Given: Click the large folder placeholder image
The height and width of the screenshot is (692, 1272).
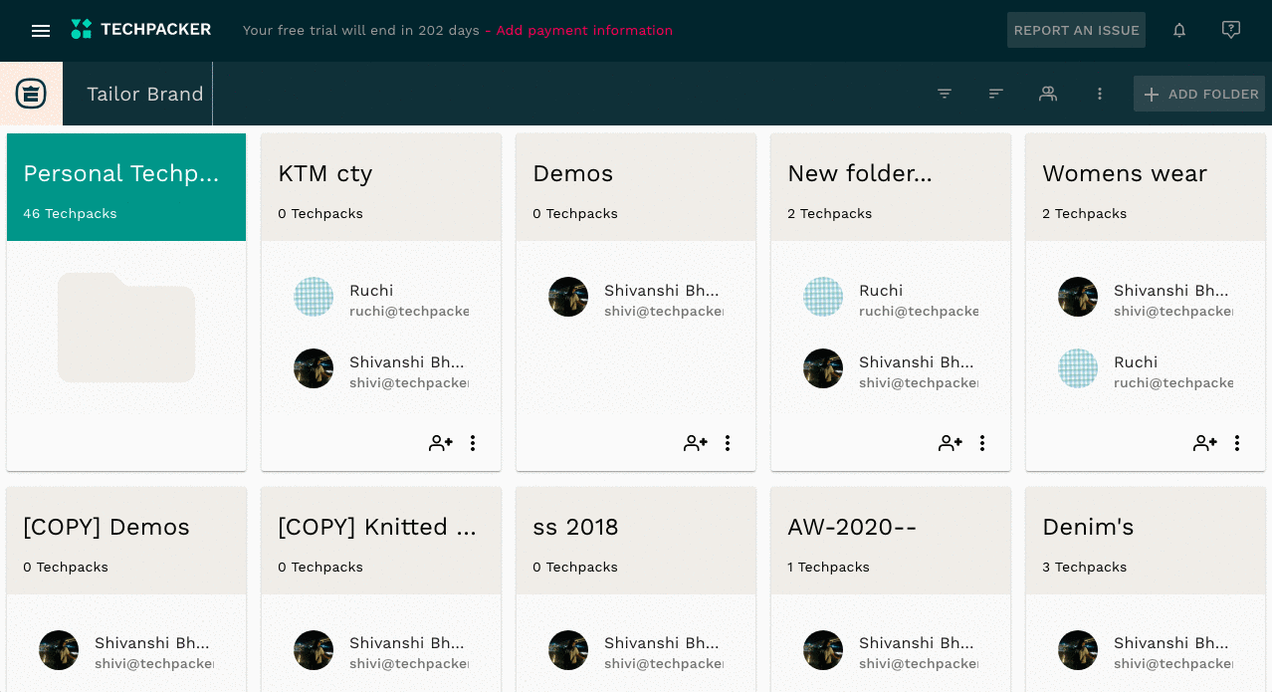Looking at the screenshot, I should [126, 328].
